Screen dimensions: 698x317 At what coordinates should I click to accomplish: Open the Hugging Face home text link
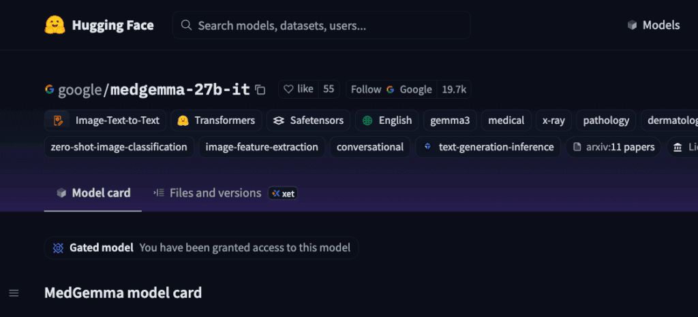point(112,25)
